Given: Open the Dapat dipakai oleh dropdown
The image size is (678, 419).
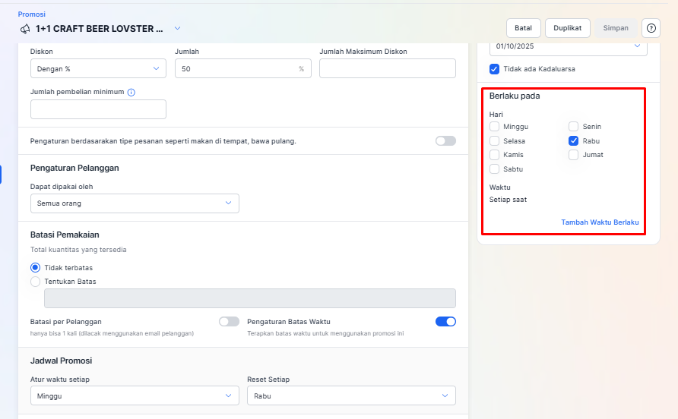Looking at the screenshot, I should point(135,203).
